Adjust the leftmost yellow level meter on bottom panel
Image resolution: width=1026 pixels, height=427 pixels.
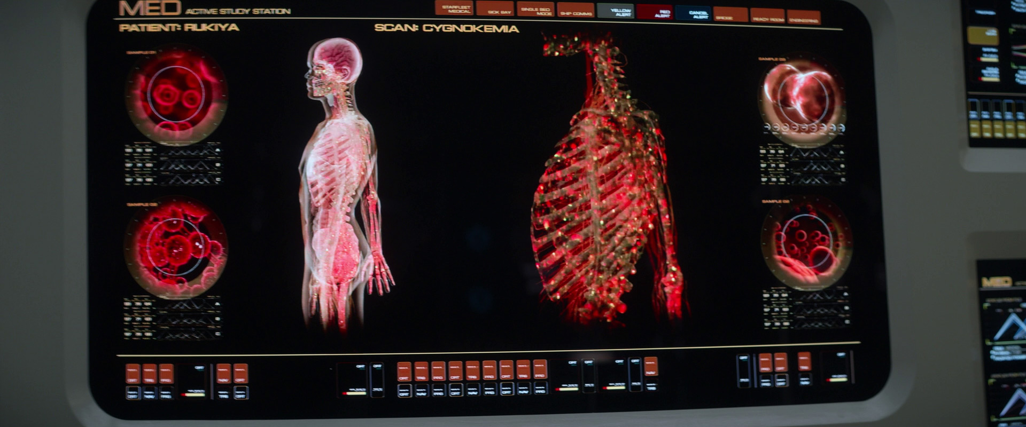193,394
